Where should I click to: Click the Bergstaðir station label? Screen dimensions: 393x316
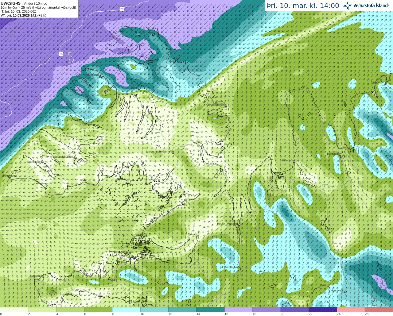point(333,154)
